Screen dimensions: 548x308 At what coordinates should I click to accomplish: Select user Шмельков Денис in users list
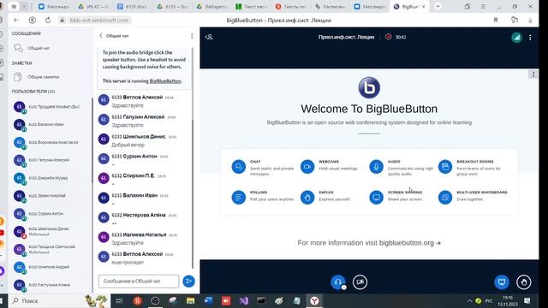pos(51,231)
